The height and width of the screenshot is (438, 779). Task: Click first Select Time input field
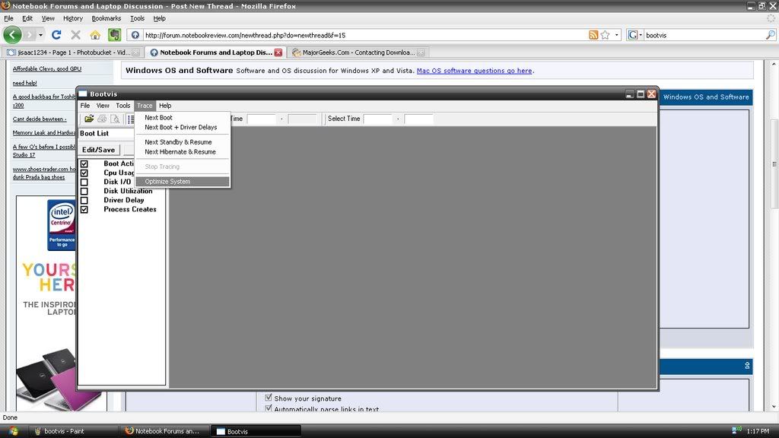tap(378, 119)
